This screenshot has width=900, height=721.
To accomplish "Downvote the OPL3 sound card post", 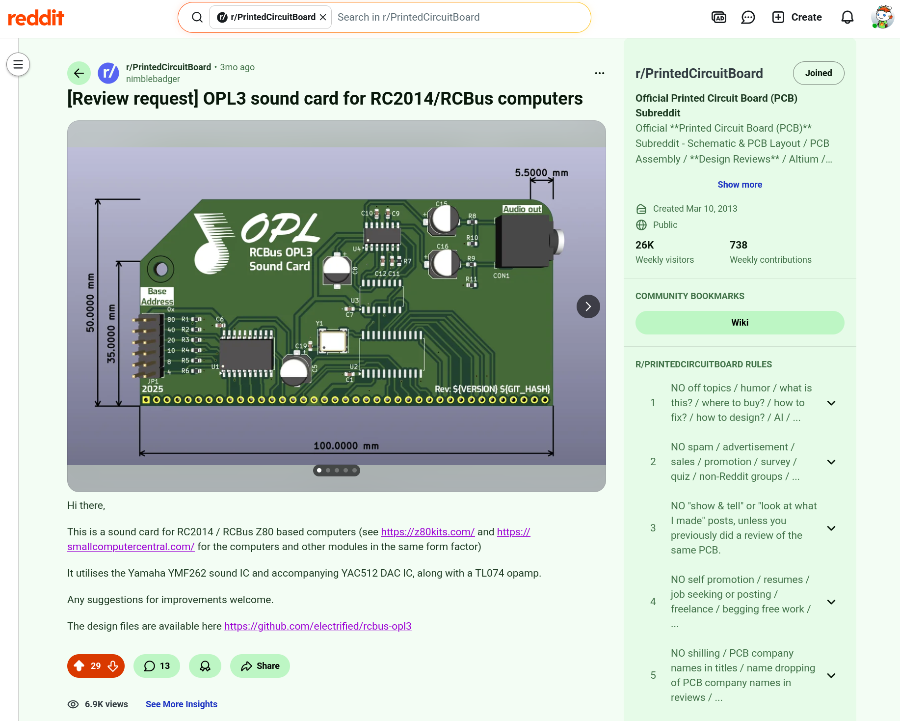I will click(x=113, y=666).
